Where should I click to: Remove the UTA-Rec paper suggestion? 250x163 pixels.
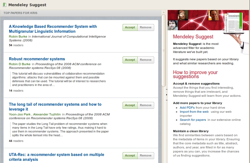click(x=146, y=155)
